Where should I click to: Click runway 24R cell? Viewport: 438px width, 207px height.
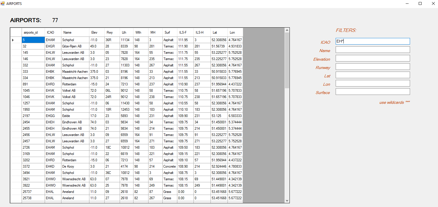pyautogui.click(x=112, y=97)
